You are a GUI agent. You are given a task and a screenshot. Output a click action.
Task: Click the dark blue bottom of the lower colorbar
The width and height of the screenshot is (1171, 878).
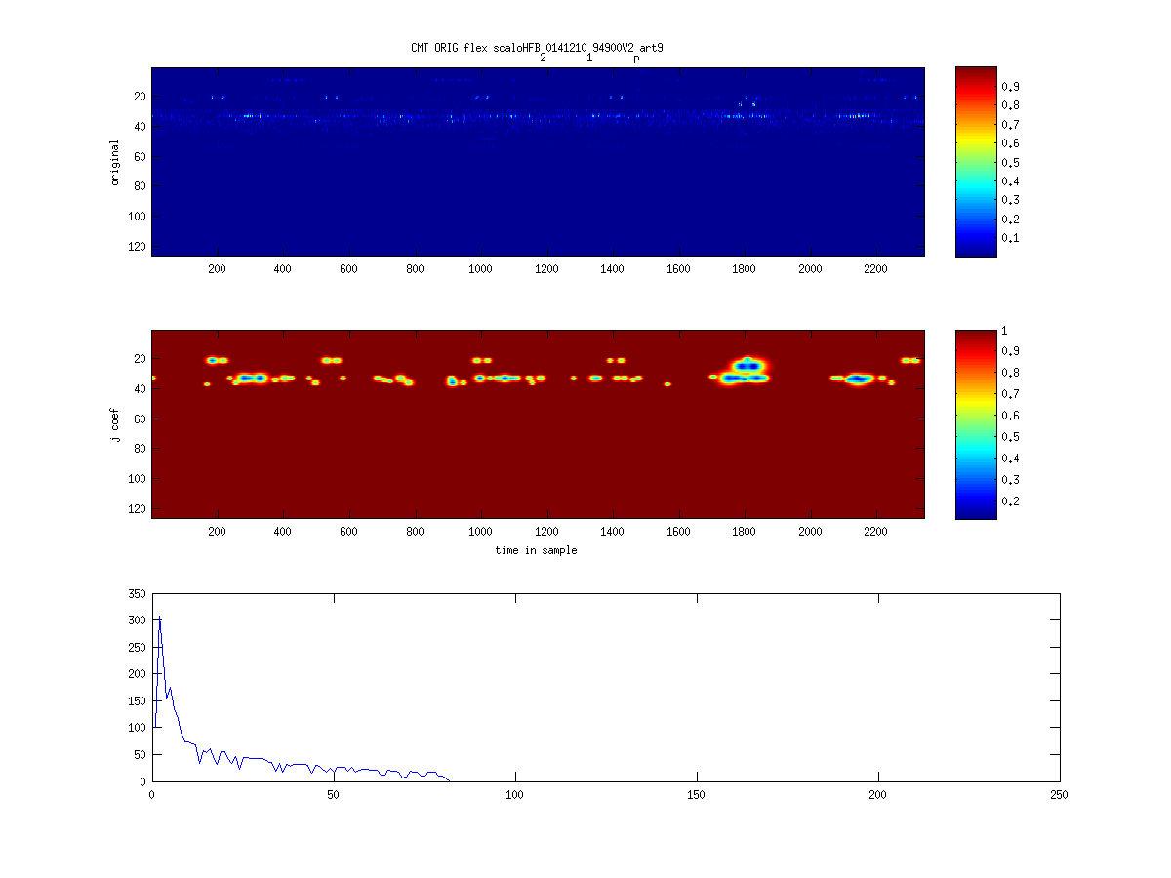976,511
